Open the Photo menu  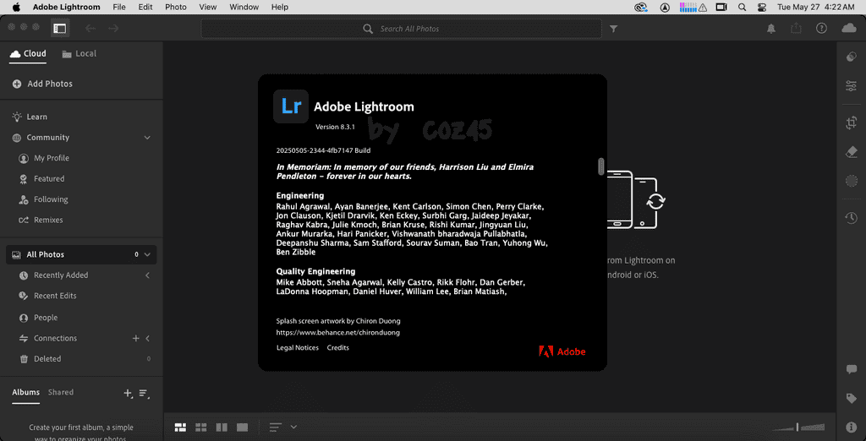coord(176,7)
